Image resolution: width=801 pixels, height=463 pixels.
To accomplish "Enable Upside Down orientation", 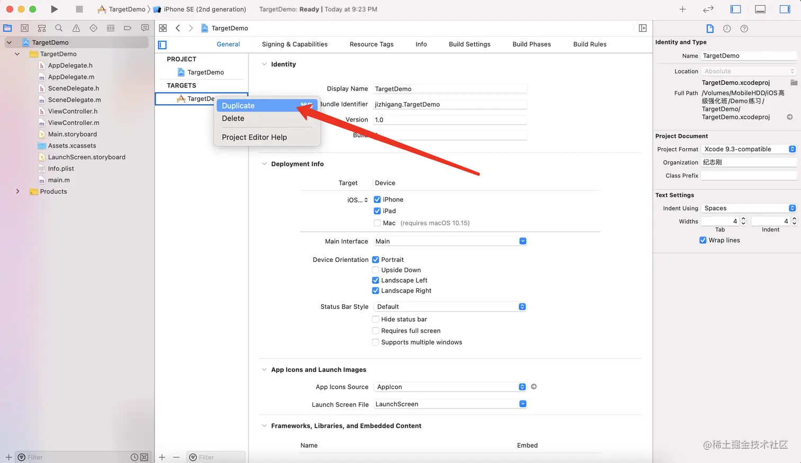I will (376, 270).
